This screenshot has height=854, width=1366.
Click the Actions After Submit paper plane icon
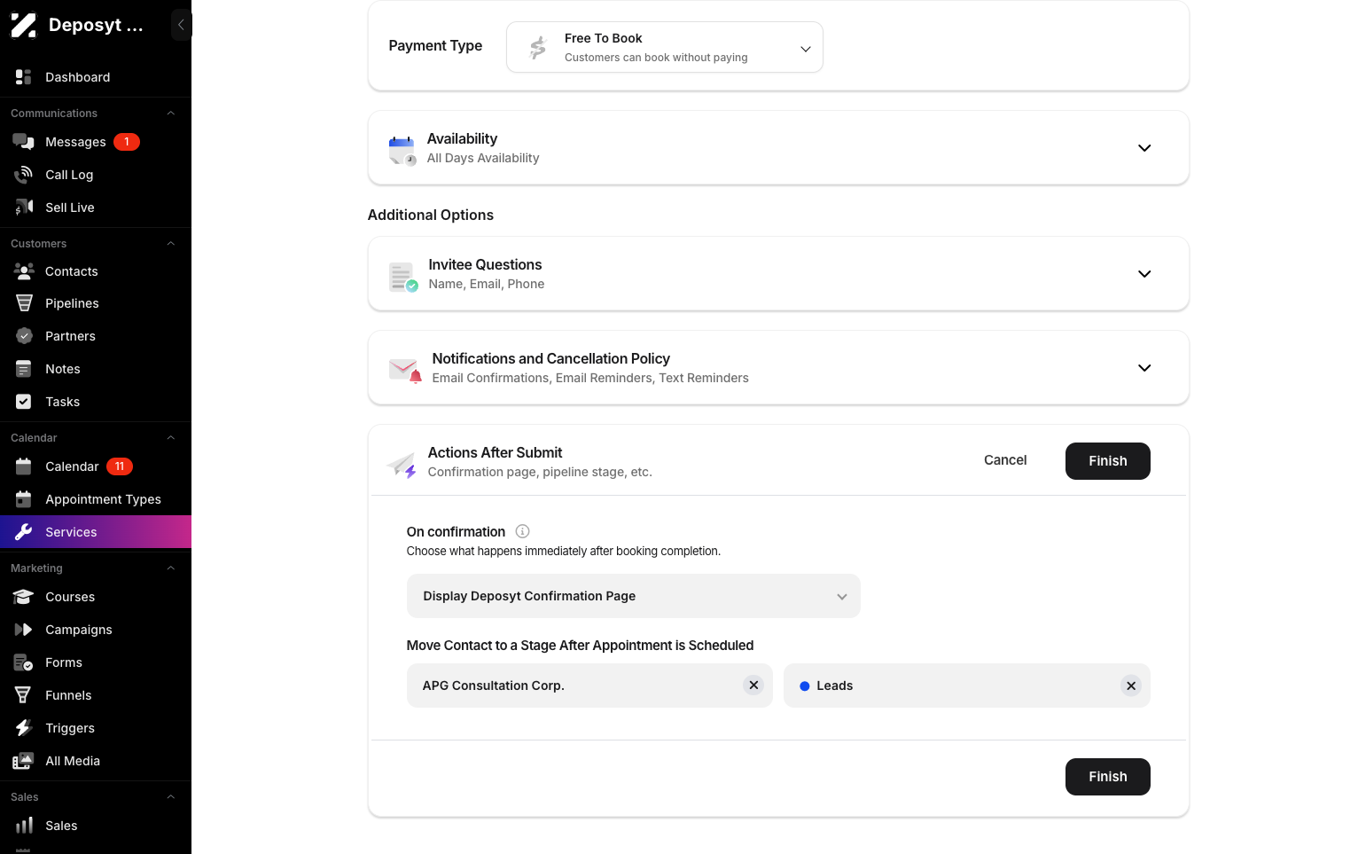pos(402,464)
